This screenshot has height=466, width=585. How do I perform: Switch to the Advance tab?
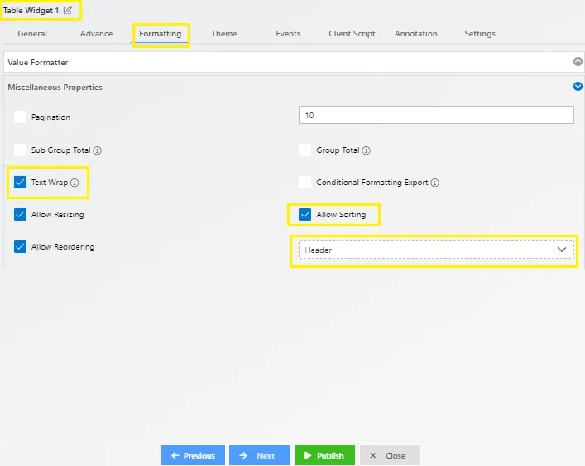(x=96, y=34)
